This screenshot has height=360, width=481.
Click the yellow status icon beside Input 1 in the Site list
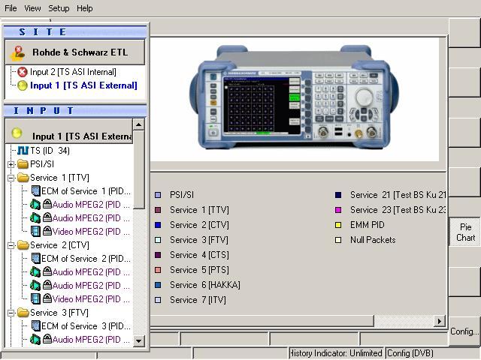coord(23,85)
